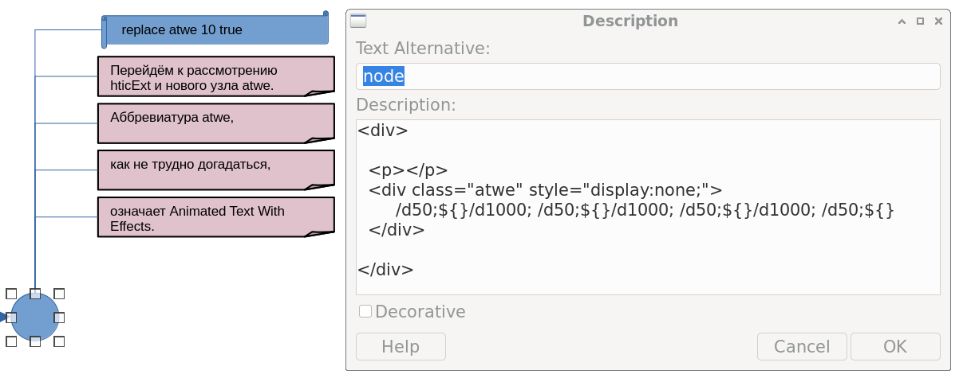Image resolution: width=963 pixels, height=378 pixels.
Task: Click the top-right selection handle of the circle
Action: [59, 294]
